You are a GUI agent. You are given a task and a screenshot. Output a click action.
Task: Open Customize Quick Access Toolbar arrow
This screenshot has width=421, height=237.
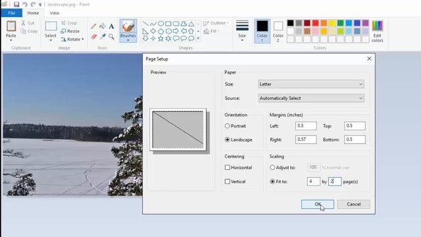click(40, 5)
